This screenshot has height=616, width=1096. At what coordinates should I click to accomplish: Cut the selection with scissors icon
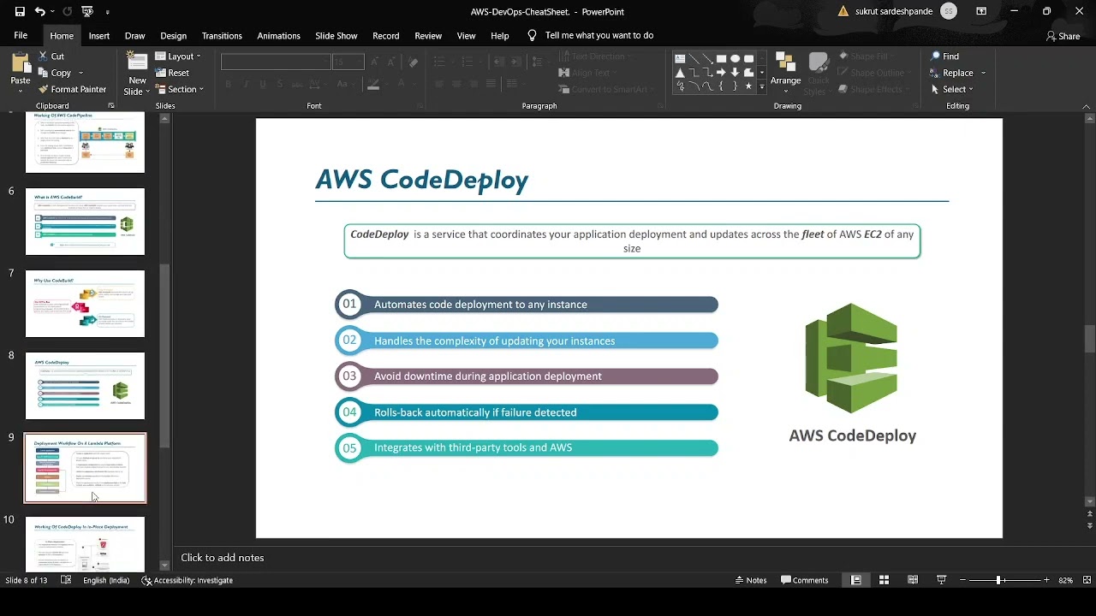[51, 56]
